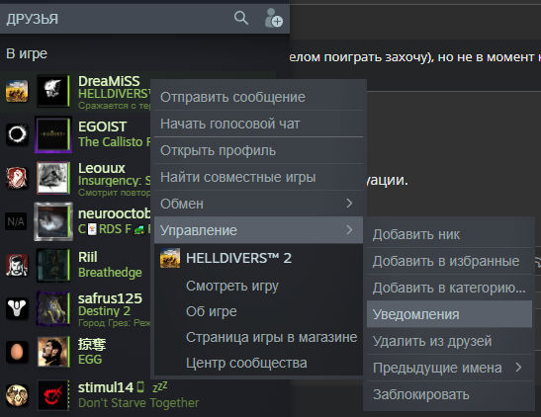Image resolution: width=541 pixels, height=417 pixels.
Task: Collapse the В игре group header
Action: pyautogui.click(x=27, y=53)
